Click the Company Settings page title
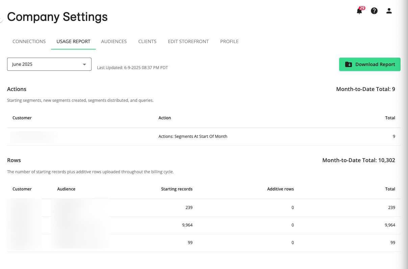The width and height of the screenshot is (408, 269). pyautogui.click(x=57, y=17)
